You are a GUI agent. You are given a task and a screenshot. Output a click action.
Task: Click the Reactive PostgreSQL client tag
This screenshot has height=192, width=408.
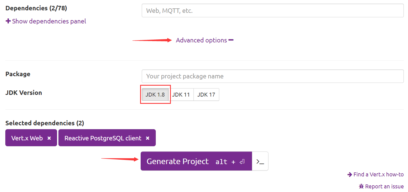click(103, 138)
